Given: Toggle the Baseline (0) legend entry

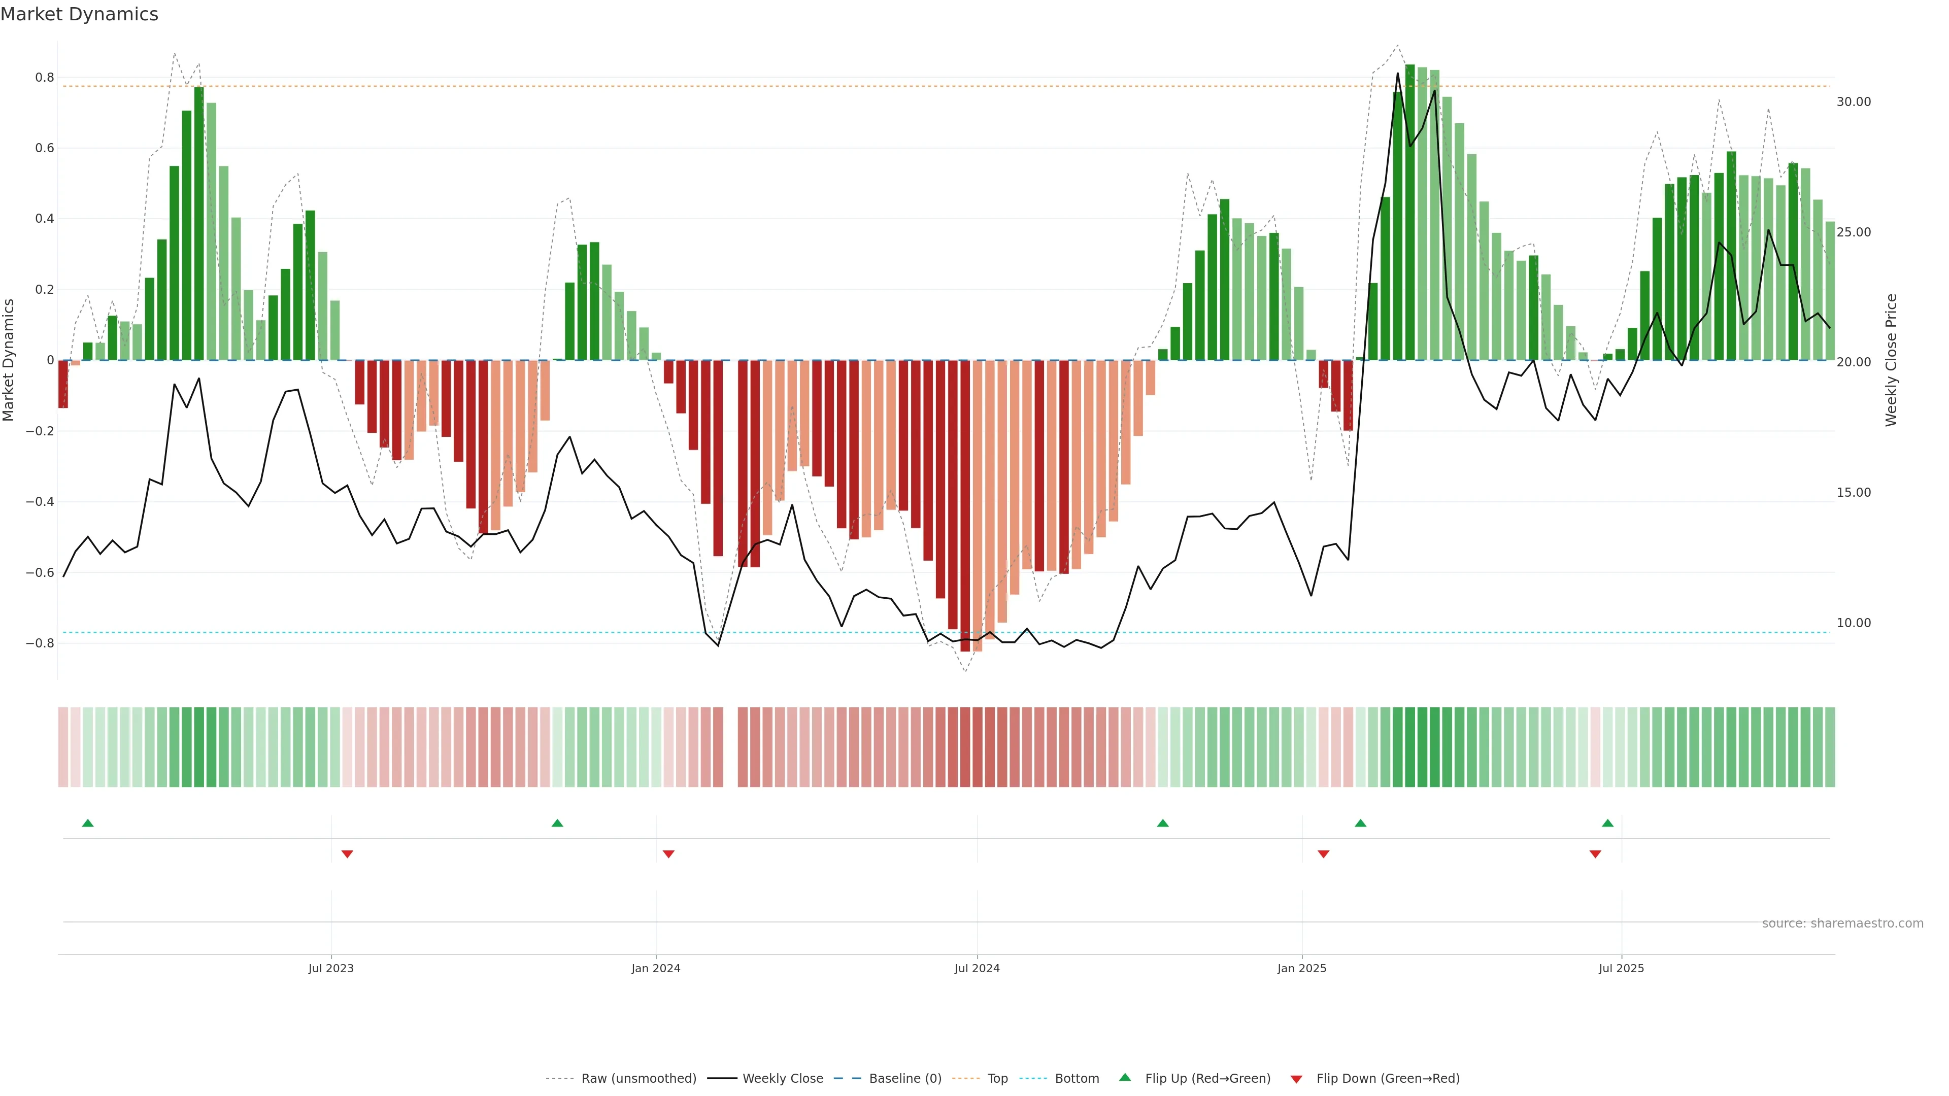Looking at the screenshot, I should coord(905,1079).
